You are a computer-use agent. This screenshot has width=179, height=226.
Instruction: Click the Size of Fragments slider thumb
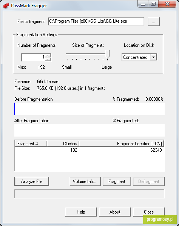108,54
